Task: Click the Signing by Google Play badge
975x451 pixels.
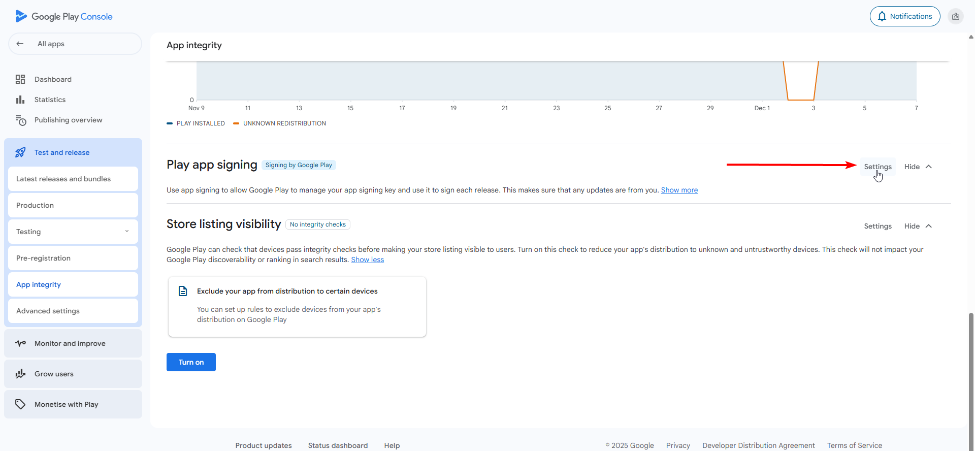Action: click(299, 165)
